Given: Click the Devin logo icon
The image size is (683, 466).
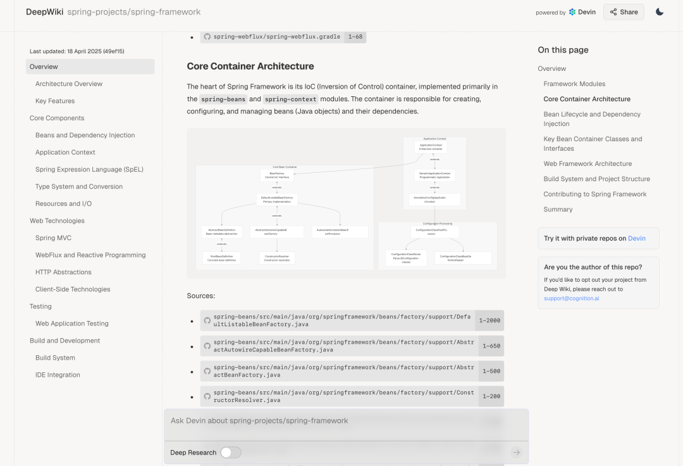Looking at the screenshot, I should tap(572, 12).
